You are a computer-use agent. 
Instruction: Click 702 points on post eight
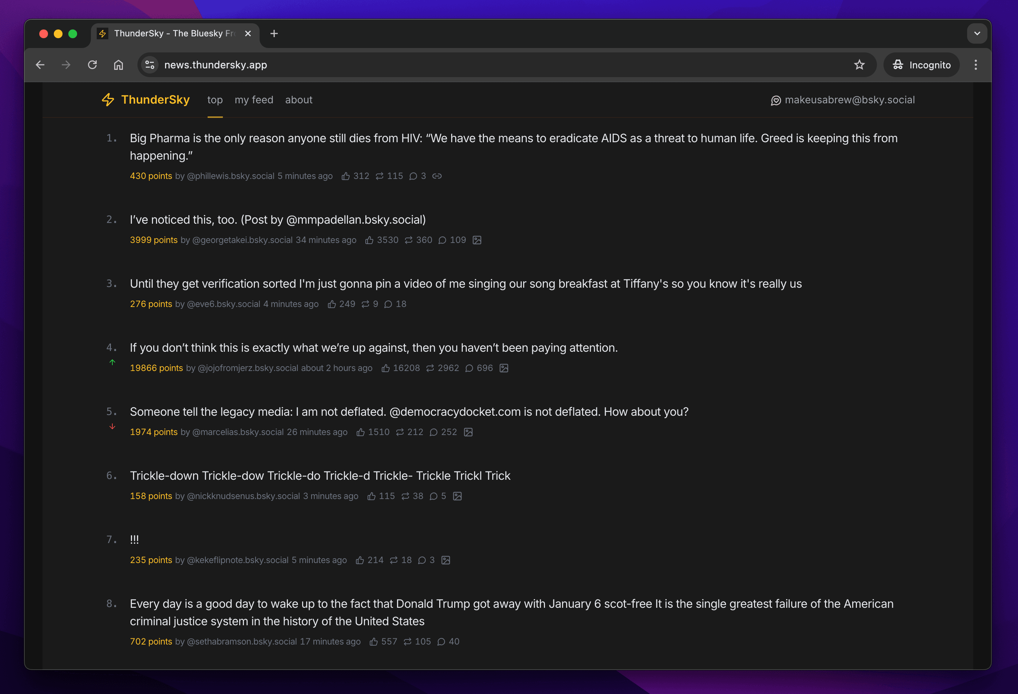[151, 641]
